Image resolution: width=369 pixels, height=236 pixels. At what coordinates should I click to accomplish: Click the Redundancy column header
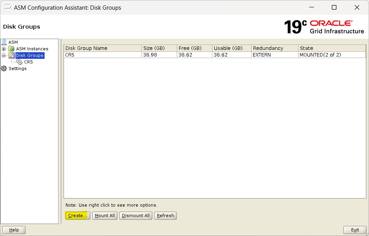[275, 48]
